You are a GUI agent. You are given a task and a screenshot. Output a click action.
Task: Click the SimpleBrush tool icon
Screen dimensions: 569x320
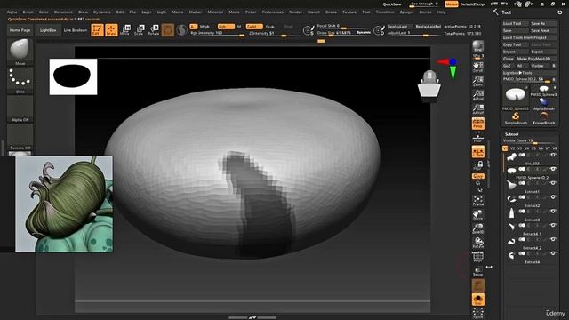point(516,118)
